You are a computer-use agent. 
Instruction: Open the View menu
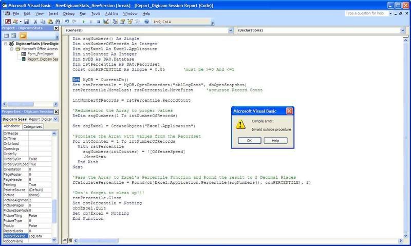click(40, 14)
